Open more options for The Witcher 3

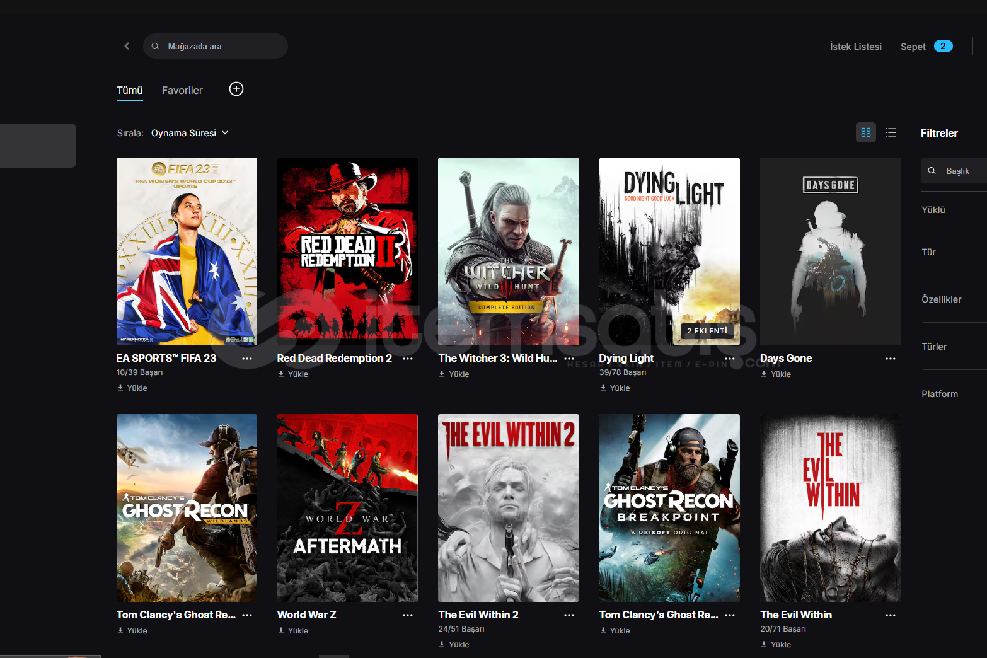click(569, 359)
